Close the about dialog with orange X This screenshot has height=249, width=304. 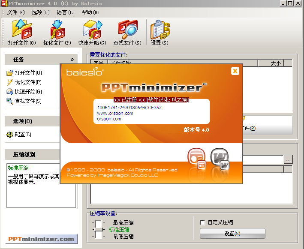(x=235, y=71)
